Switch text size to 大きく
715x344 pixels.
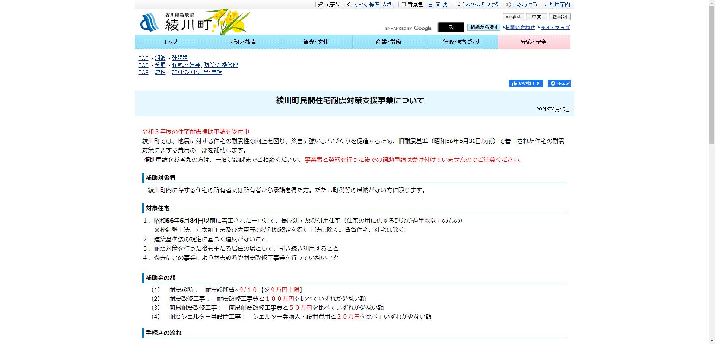(388, 5)
